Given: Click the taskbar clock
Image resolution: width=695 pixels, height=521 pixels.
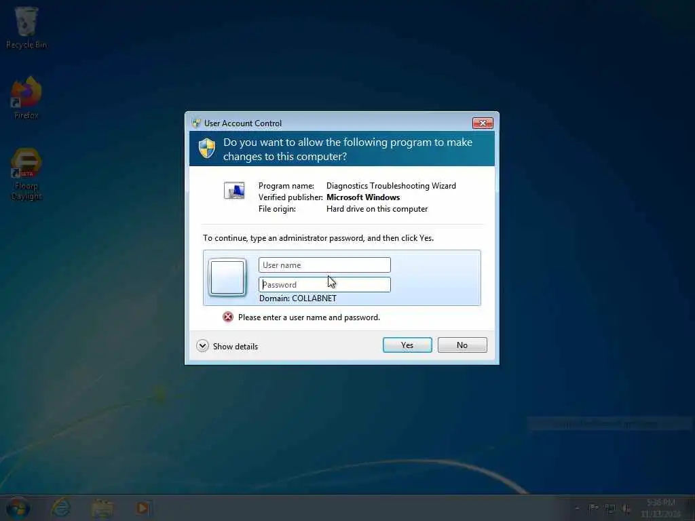Looking at the screenshot, I should click(660, 508).
